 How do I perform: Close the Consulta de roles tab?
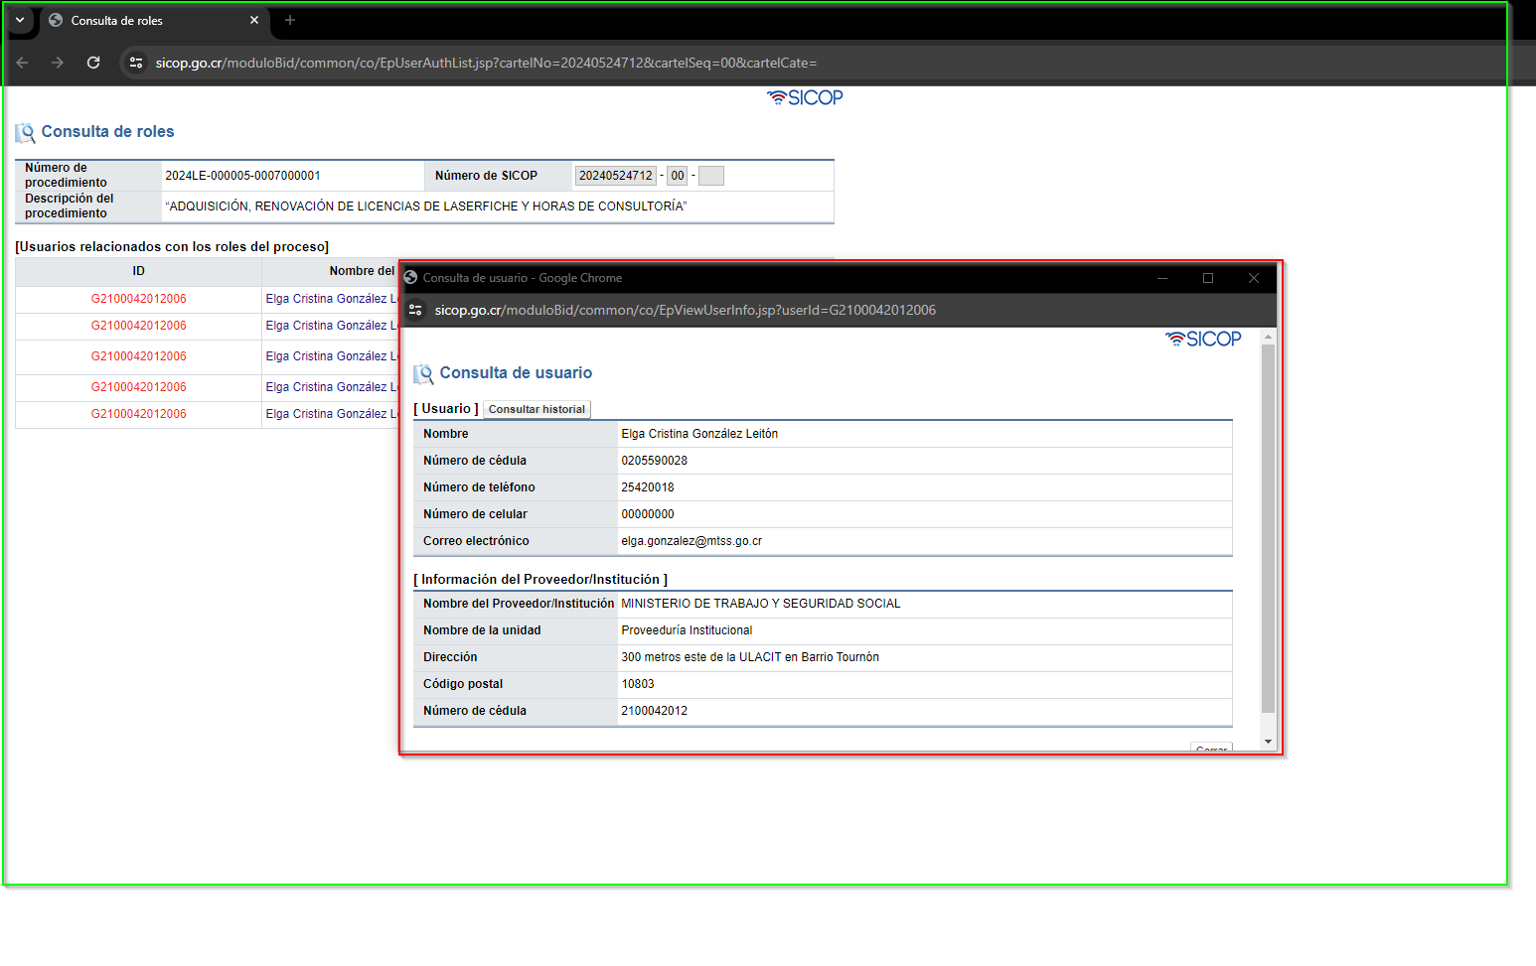click(254, 20)
